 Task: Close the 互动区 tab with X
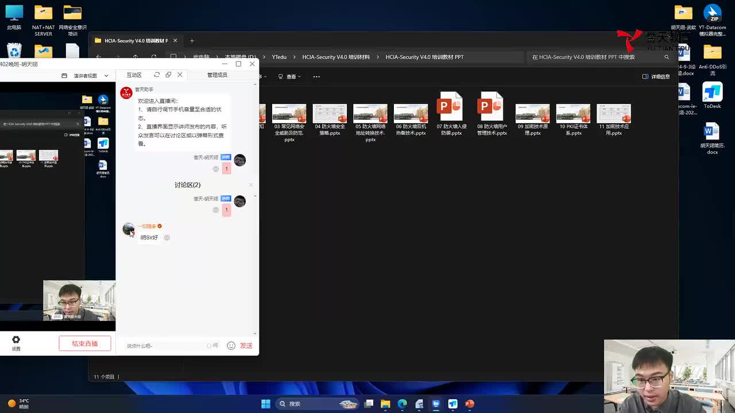[x=180, y=75]
